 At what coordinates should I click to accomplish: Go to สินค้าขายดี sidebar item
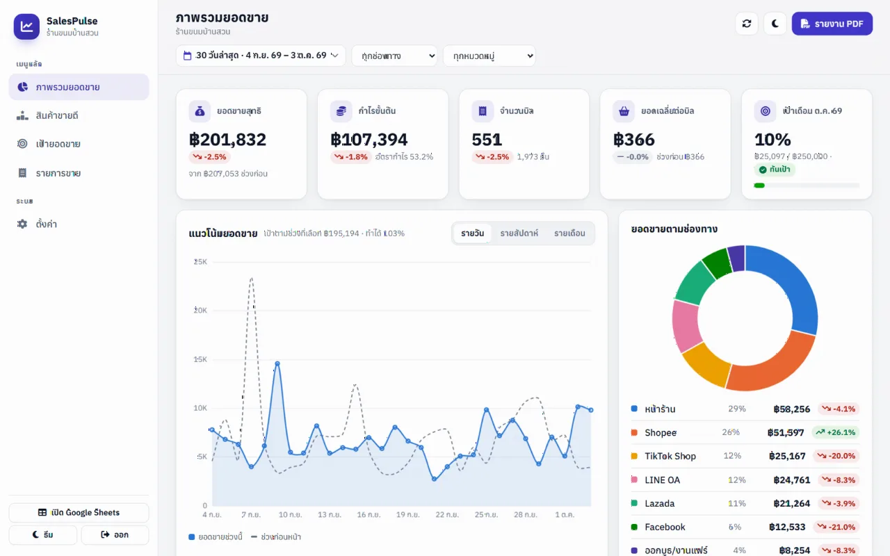click(79, 115)
